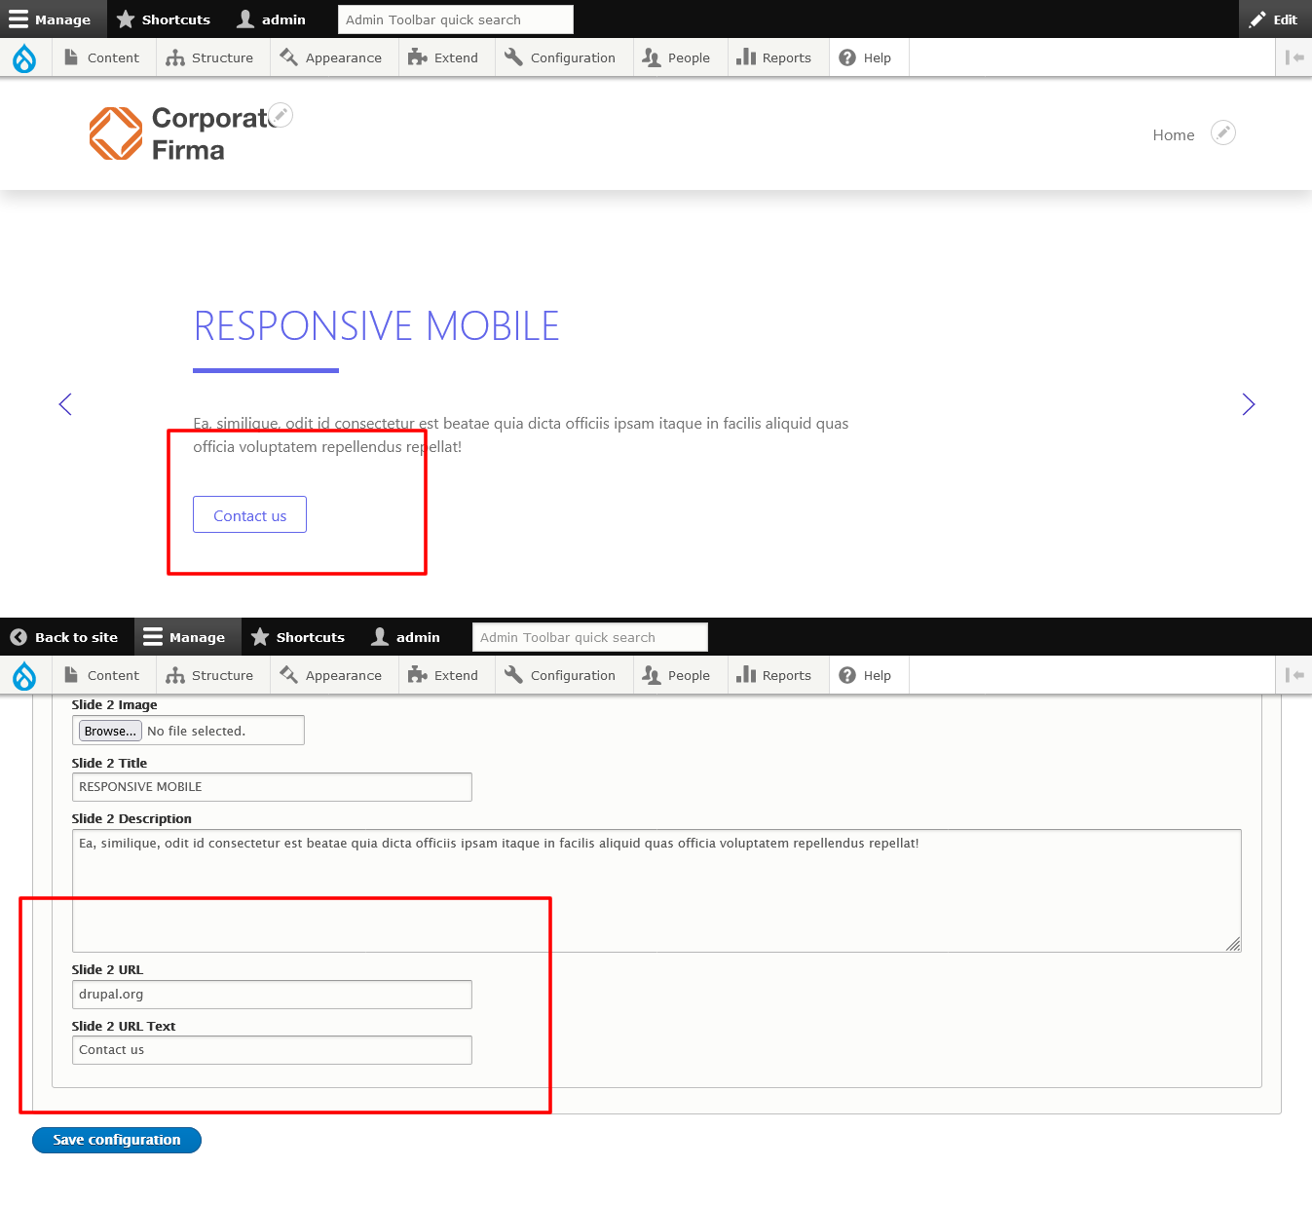Edit Home link via pencil icon
The width and height of the screenshot is (1312, 1206).
pos(1223,132)
